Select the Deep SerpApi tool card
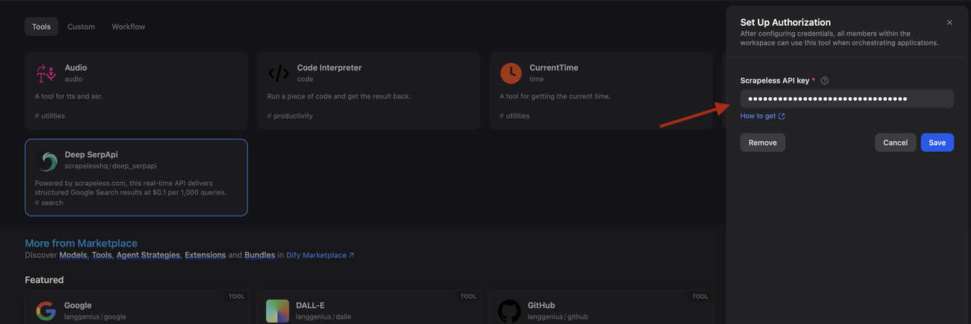 tap(137, 178)
